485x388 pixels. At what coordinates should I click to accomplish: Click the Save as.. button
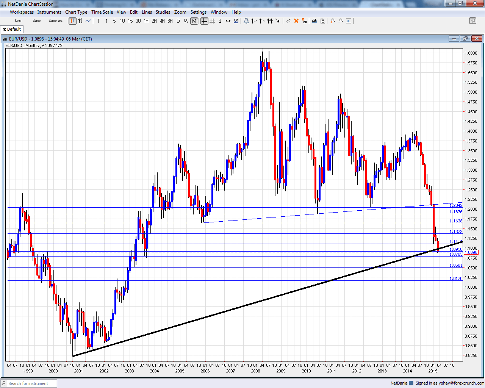[56, 21]
